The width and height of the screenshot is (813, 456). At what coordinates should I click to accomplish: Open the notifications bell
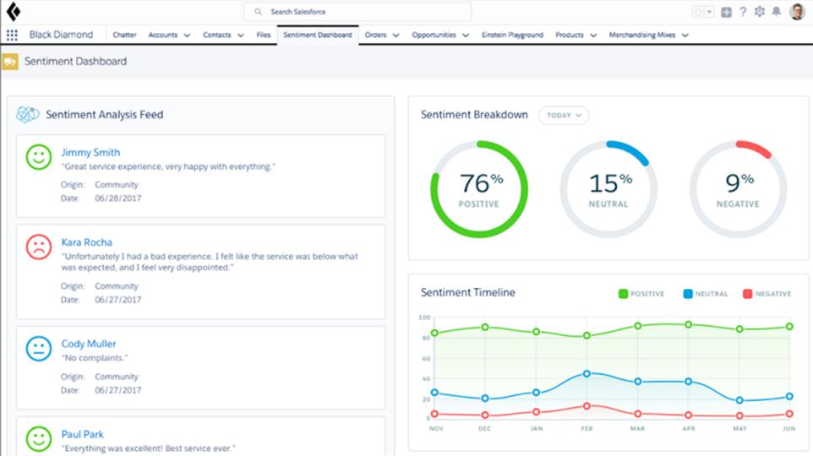coord(775,12)
